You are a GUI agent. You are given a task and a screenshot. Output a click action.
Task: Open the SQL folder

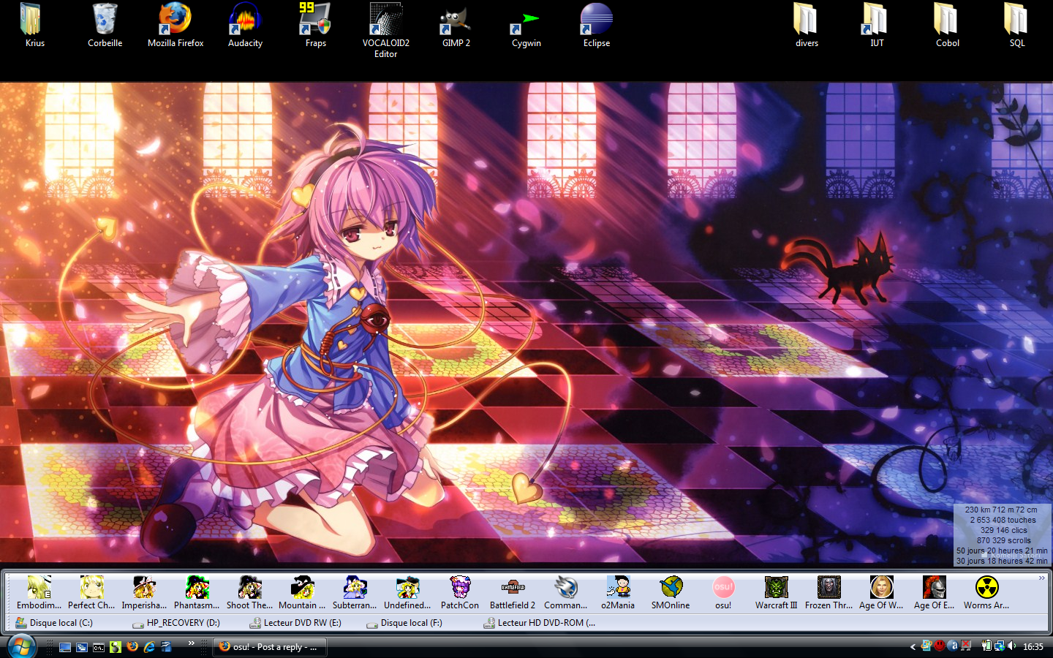(x=1017, y=26)
